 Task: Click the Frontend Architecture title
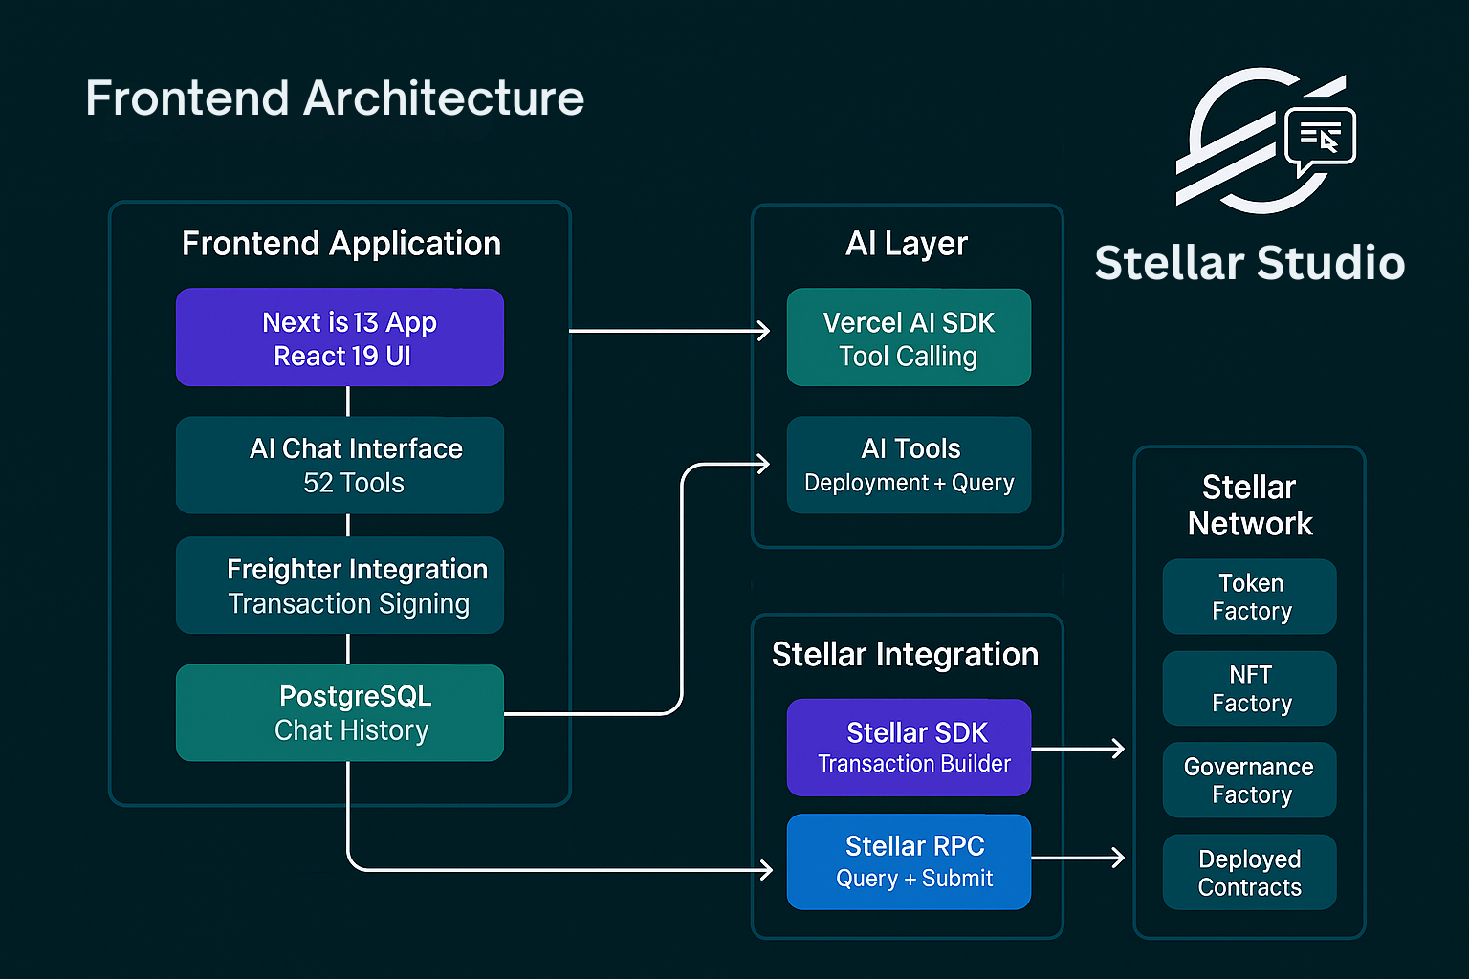tap(335, 98)
